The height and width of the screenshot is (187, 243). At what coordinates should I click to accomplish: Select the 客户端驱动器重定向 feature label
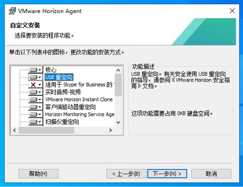(71, 107)
